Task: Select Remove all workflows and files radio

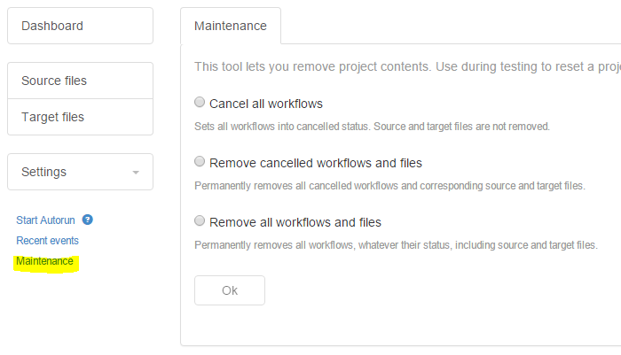Action: coord(200,221)
